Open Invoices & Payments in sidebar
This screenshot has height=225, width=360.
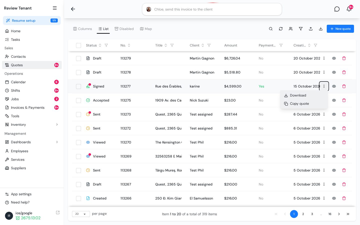click(x=32, y=107)
